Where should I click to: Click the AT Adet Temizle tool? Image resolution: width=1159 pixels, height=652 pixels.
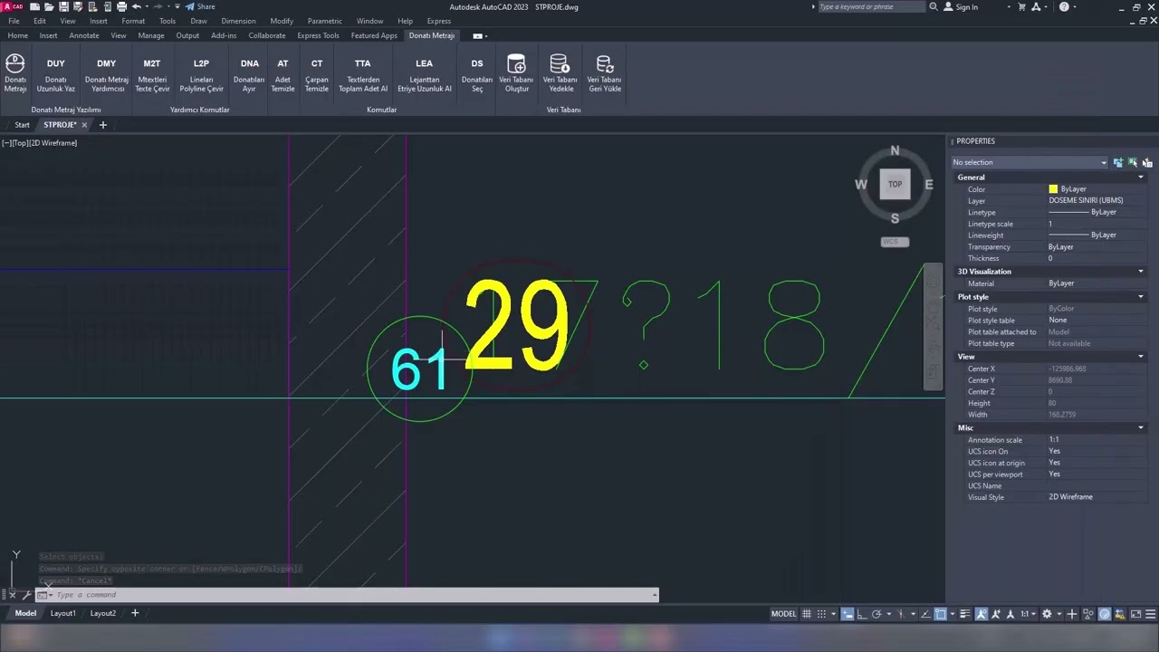283,75
